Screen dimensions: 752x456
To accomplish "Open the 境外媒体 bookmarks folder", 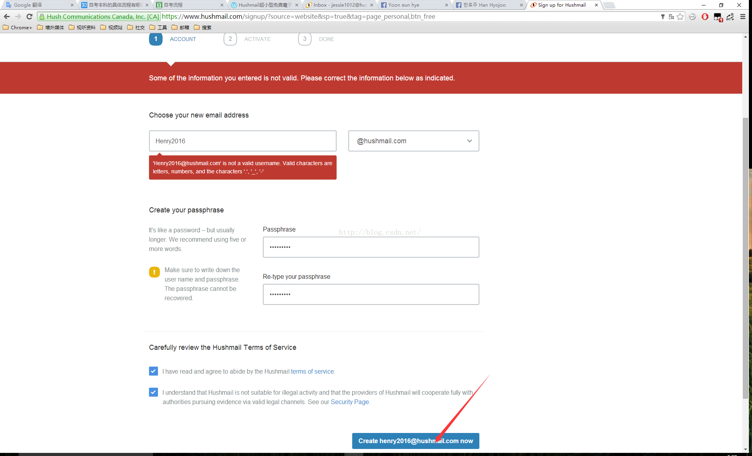I will (51, 27).
